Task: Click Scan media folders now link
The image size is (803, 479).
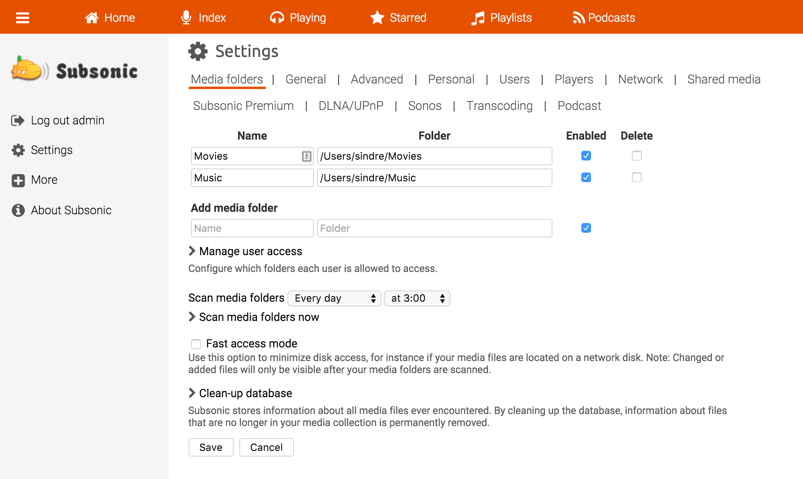Action: 259,317
